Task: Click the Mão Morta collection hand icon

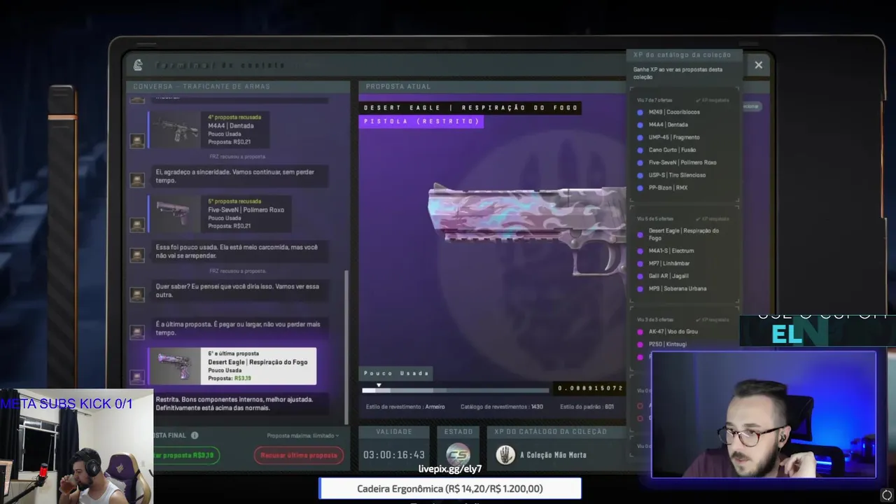Action: point(505,455)
